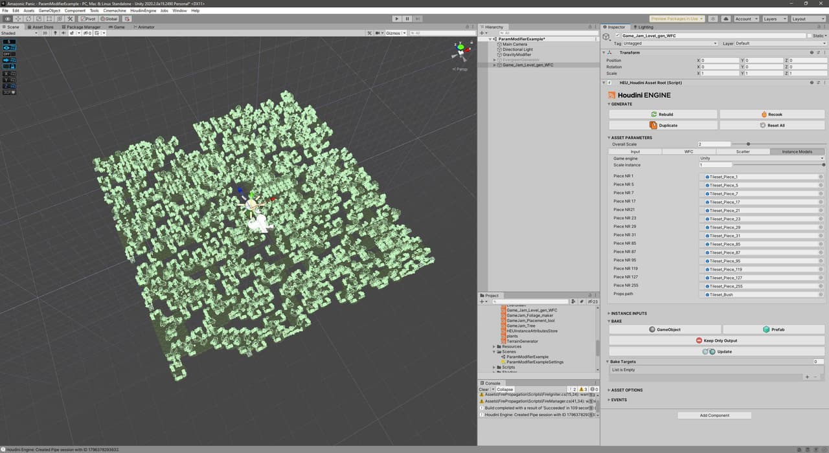The width and height of the screenshot is (829, 453).
Task: Click the lighting bug icon near cloud
Action: pos(713,19)
